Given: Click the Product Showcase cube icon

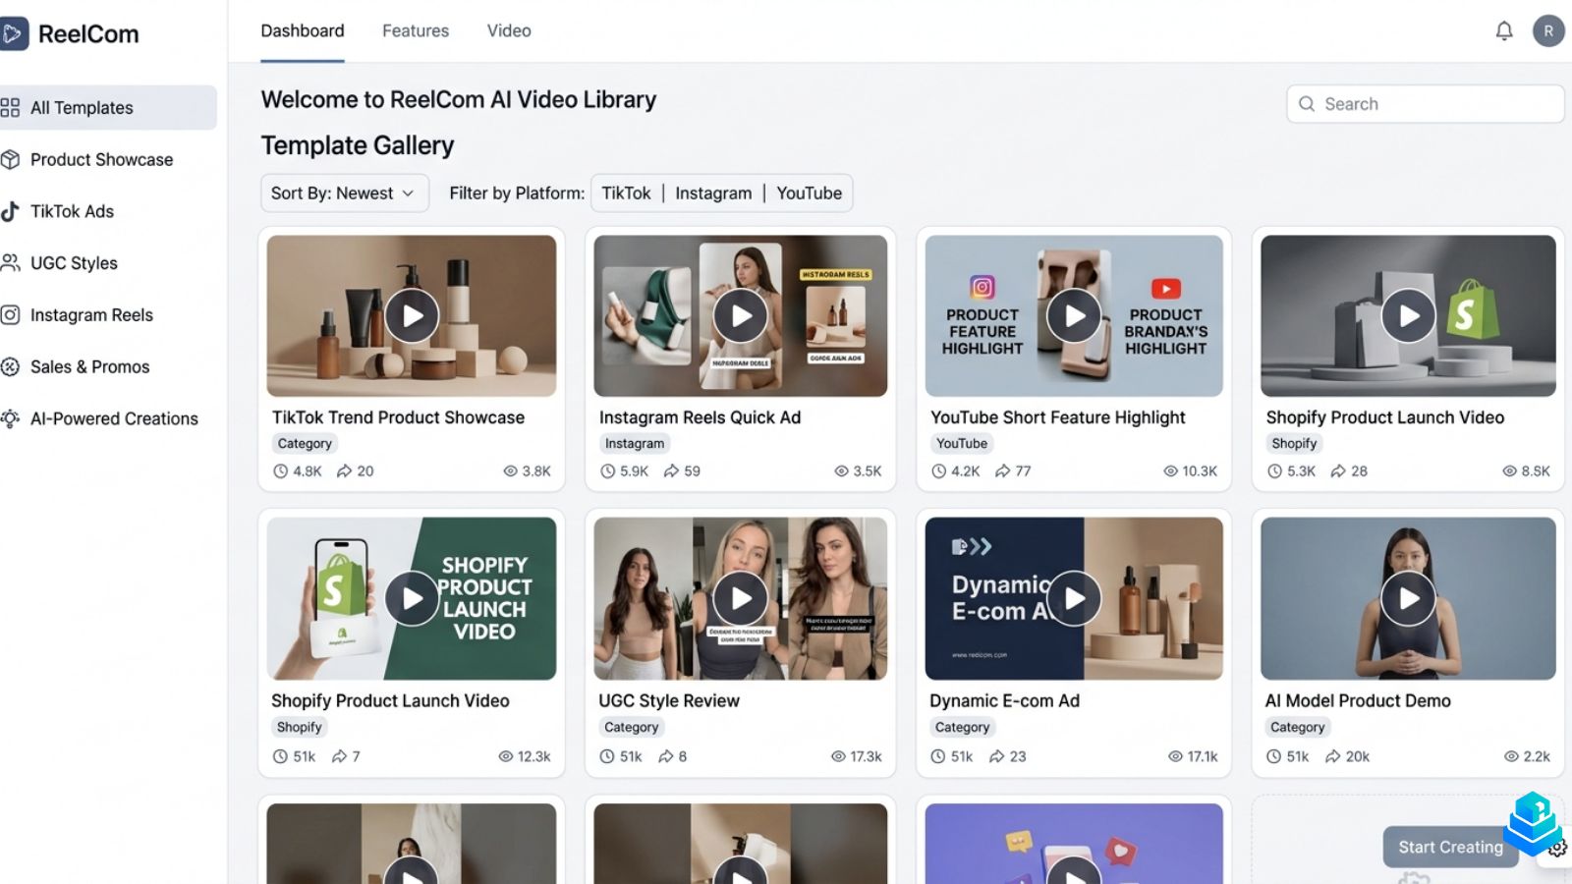Looking at the screenshot, I should (10, 159).
